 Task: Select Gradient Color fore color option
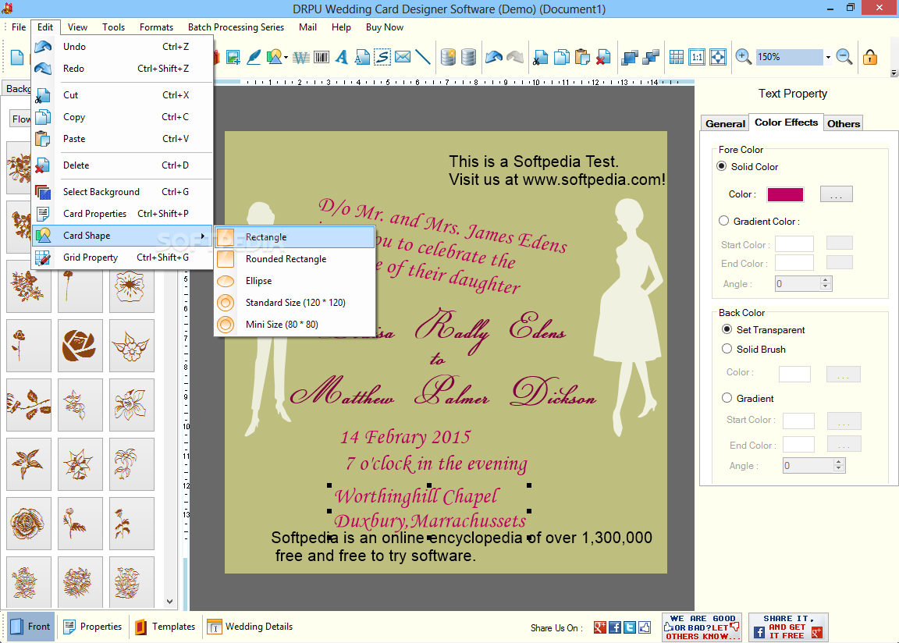(723, 221)
